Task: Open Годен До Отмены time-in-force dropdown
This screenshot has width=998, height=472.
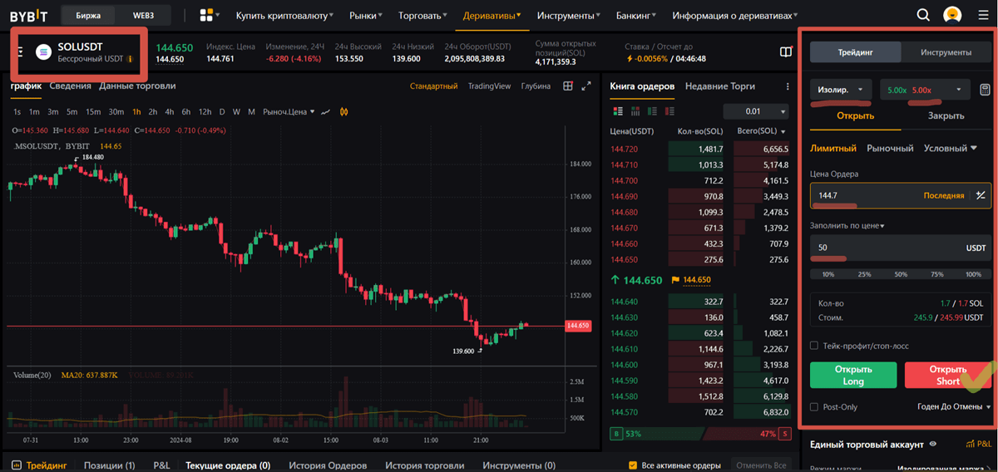Action: click(954, 406)
